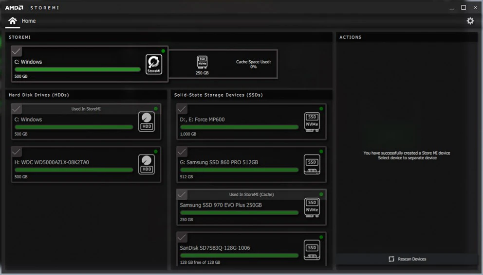Click '128 GB free of 128 GB' text
The image size is (483, 275).
[x=200, y=262]
